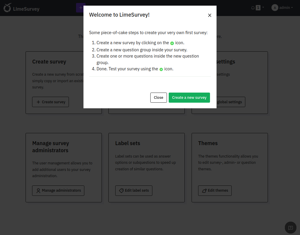Click the purple plus button in top bar
Viewport: 300px width, 235px height.
click(x=80, y=8)
